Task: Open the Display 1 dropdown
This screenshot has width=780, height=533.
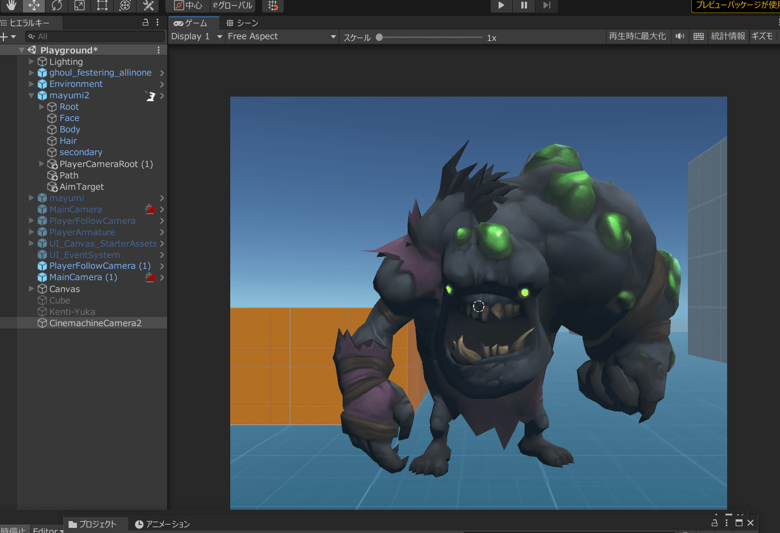Action: 196,36
